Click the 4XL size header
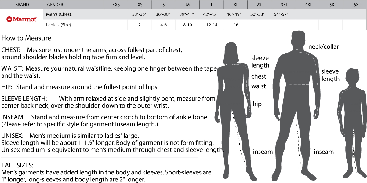This screenshot has height=183, width=367. pos(308,5)
